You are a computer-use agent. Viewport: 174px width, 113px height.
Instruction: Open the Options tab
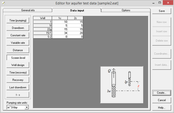click(x=126, y=10)
